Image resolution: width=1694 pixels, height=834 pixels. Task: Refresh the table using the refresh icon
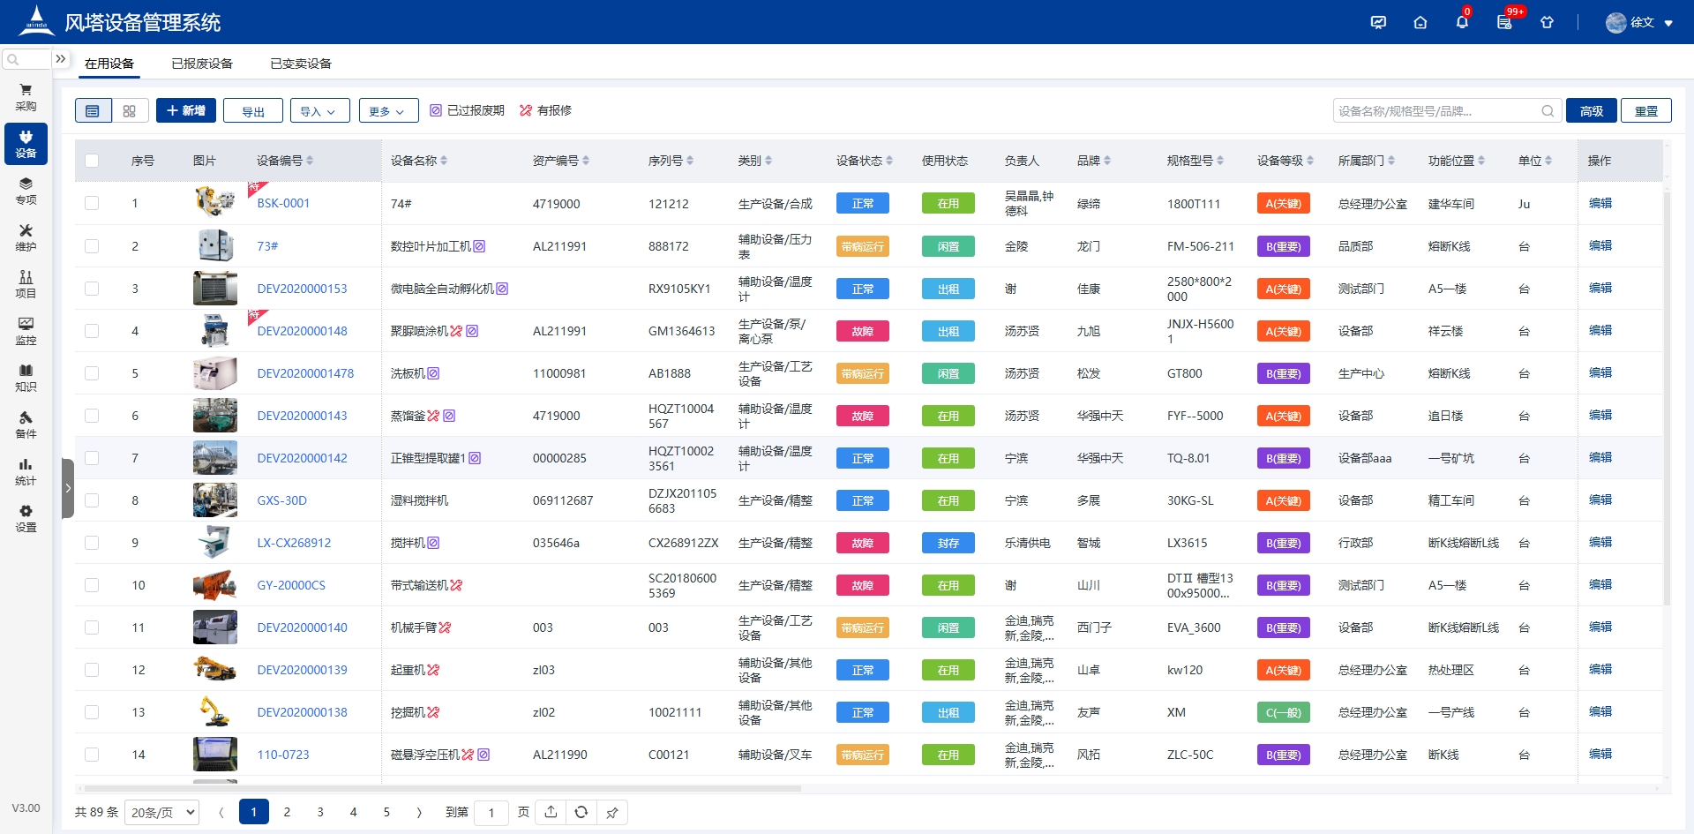point(581,812)
